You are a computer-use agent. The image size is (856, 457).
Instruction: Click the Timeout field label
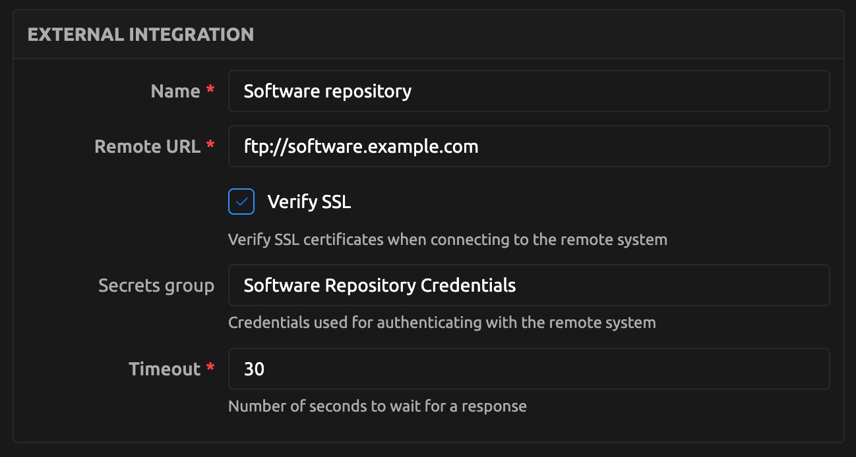tap(164, 369)
